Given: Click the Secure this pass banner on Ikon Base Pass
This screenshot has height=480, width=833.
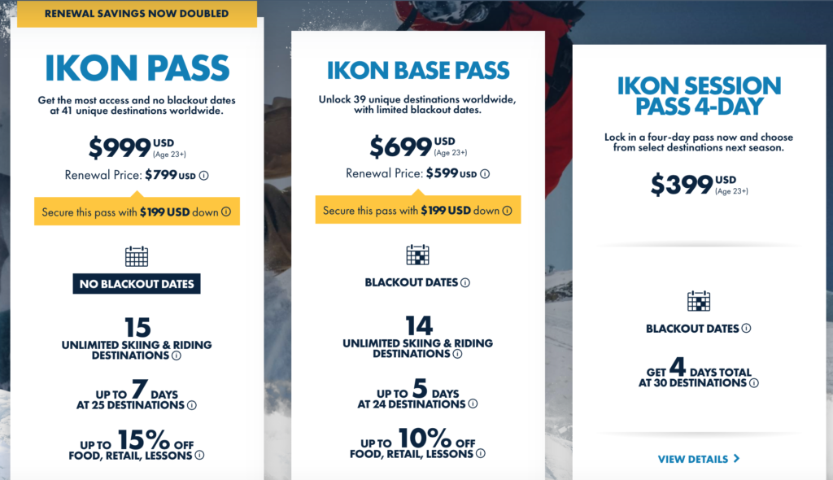Looking at the screenshot, I should click(417, 210).
